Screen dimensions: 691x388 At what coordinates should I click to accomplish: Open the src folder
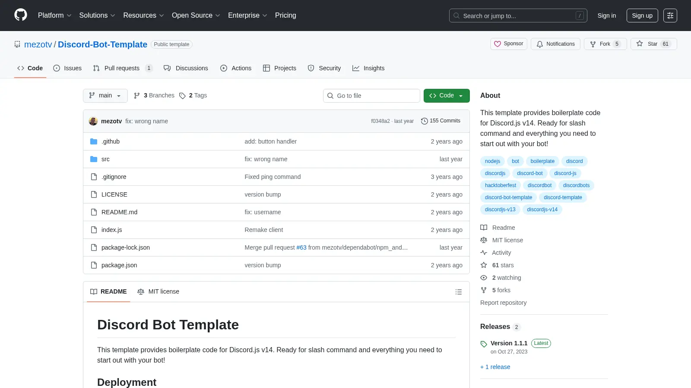point(105,159)
